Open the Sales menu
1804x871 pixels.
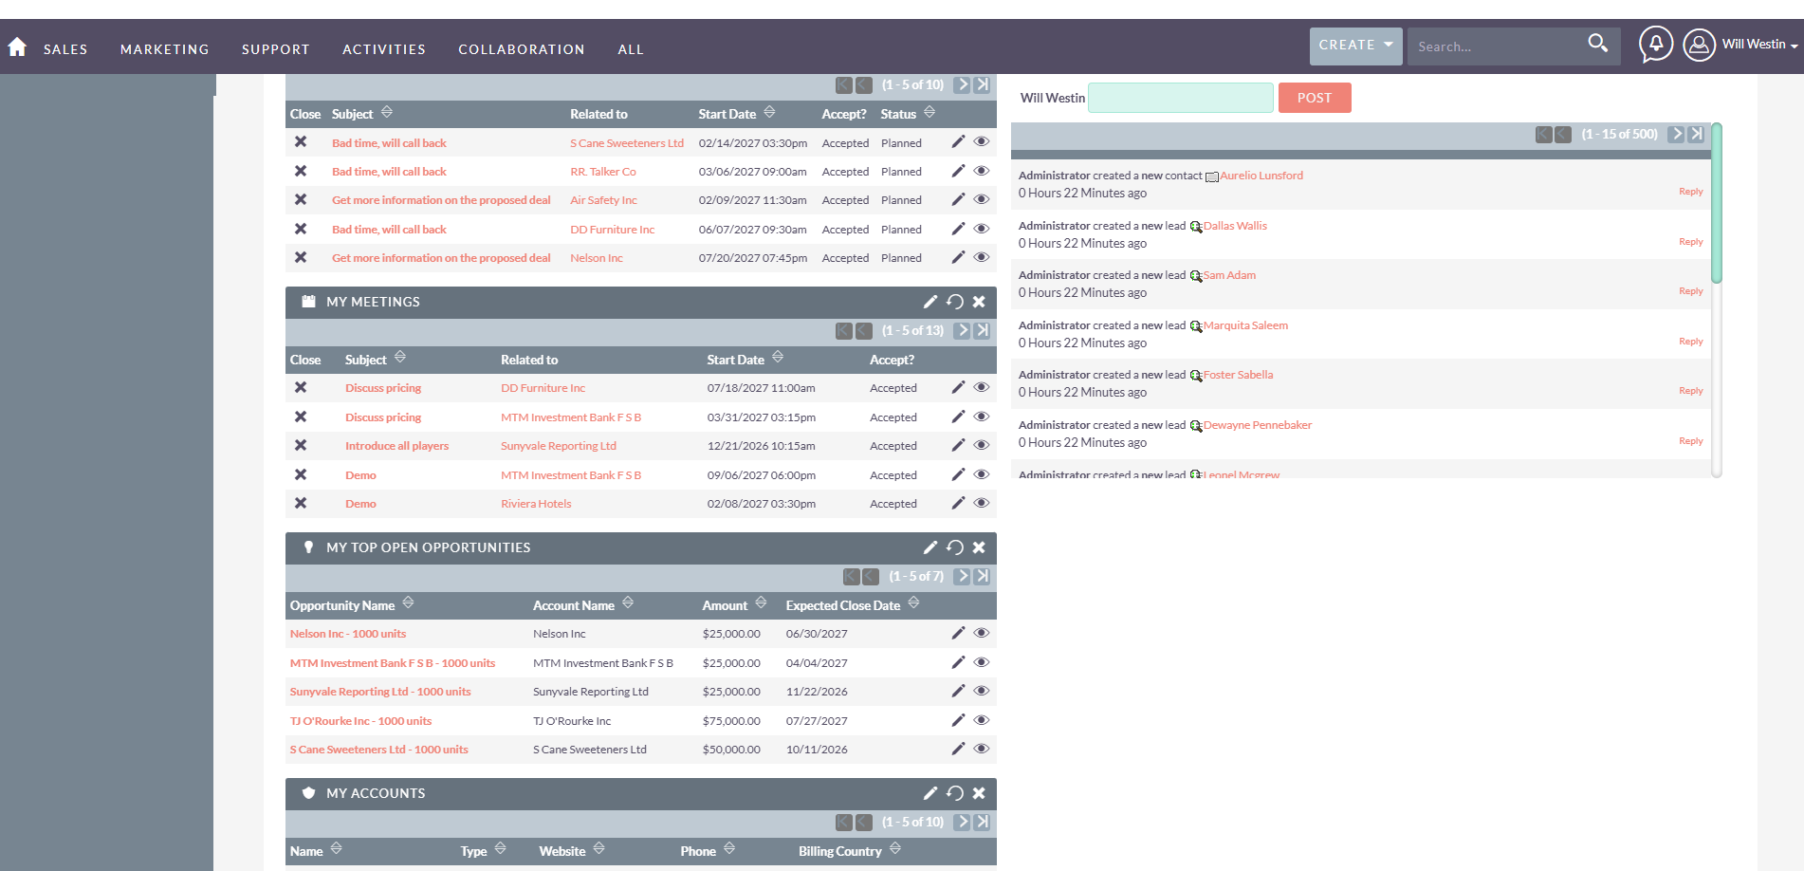click(x=65, y=49)
